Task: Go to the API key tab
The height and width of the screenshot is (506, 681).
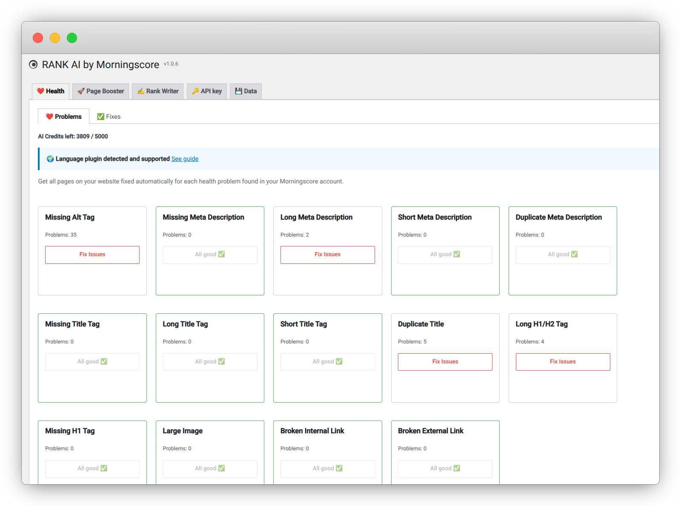Action: (207, 91)
